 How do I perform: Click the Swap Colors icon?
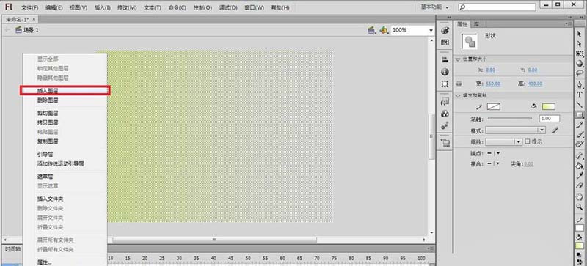(x=580, y=262)
